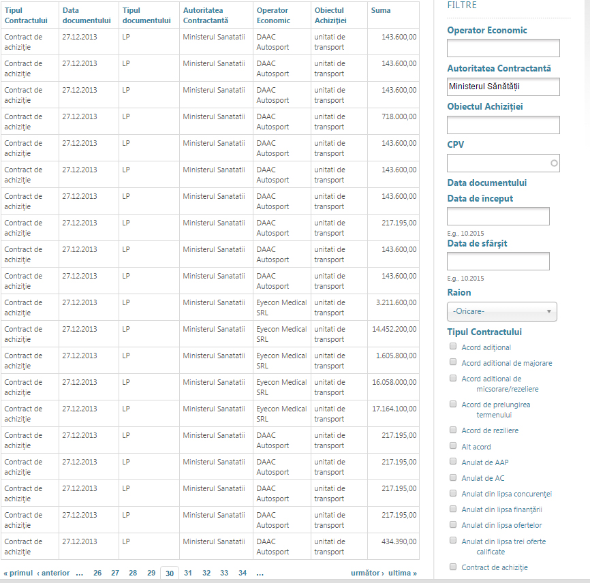Check the 'Acord adițional' checkbox

click(453, 347)
